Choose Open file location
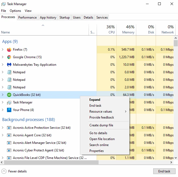Viewport: 178px width, 177px height. (x=105, y=139)
